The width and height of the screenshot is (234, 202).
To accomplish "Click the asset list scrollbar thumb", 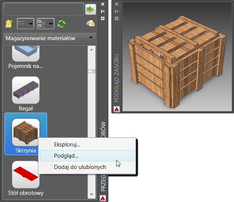I will [x=91, y=71].
